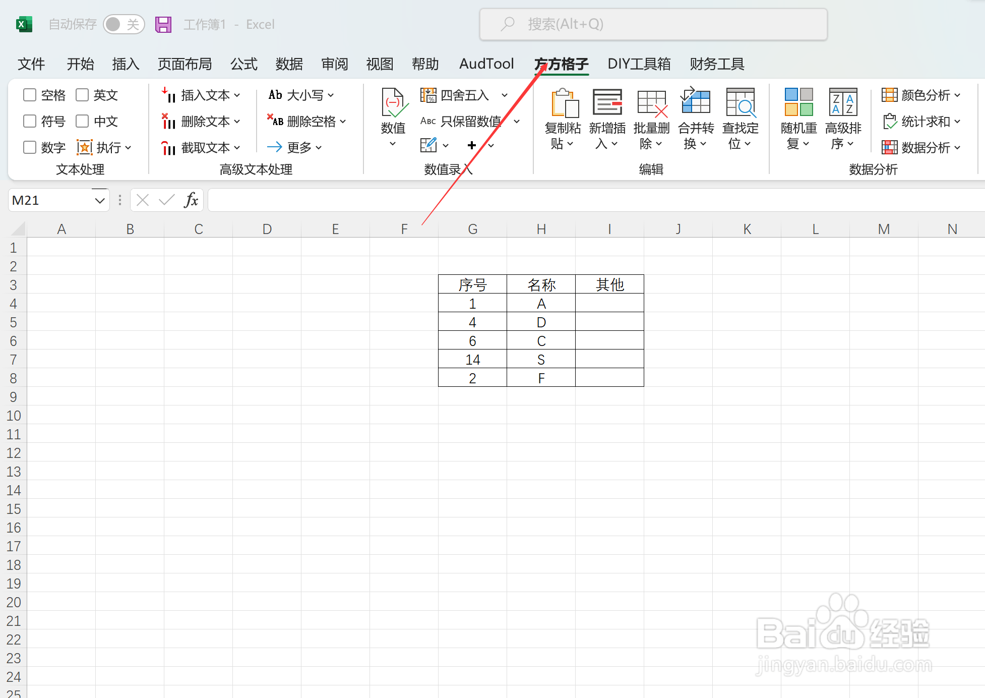Expand the Name Box dropdown arrow
Image resolution: width=985 pixels, height=698 pixels.
click(x=100, y=200)
